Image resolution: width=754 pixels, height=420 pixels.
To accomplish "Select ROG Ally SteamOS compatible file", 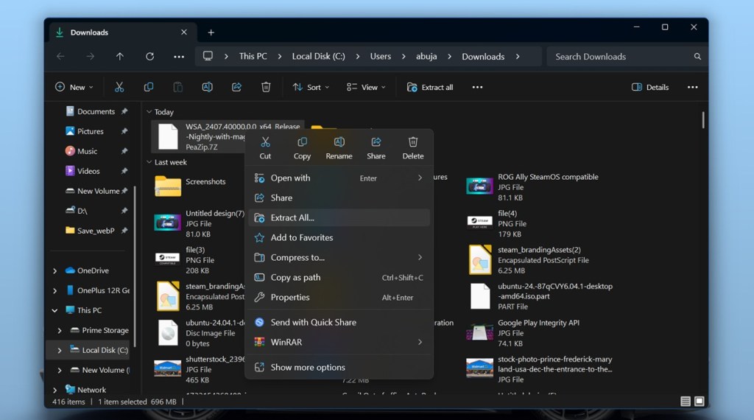I will pyautogui.click(x=534, y=187).
